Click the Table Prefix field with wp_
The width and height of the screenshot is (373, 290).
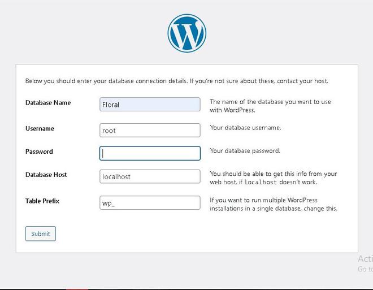(x=150, y=203)
